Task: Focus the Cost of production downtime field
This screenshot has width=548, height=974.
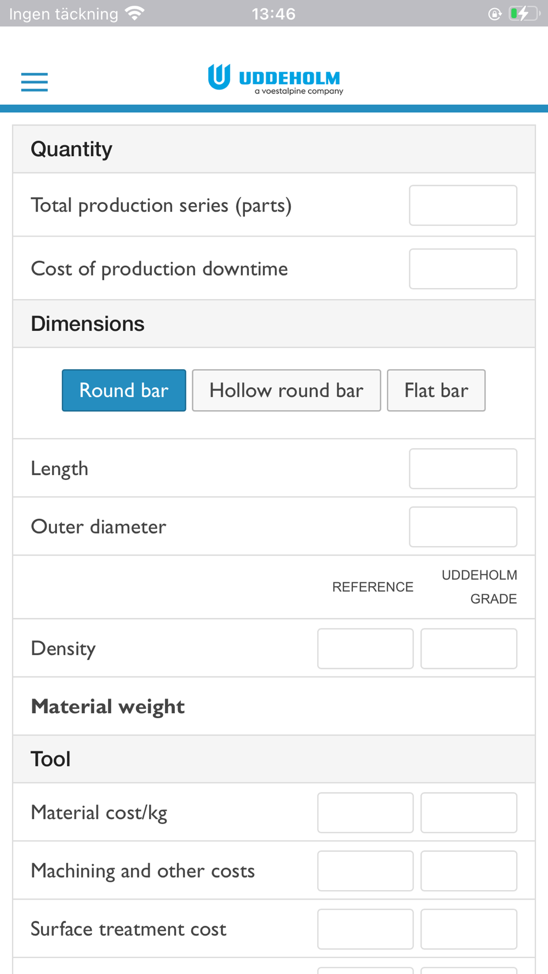Action: tap(463, 269)
